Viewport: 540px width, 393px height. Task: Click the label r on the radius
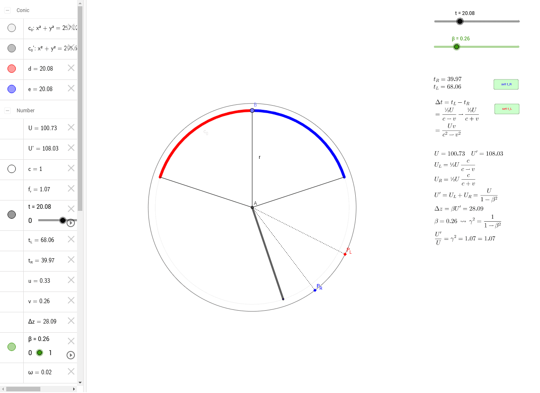pyautogui.click(x=260, y=157)
